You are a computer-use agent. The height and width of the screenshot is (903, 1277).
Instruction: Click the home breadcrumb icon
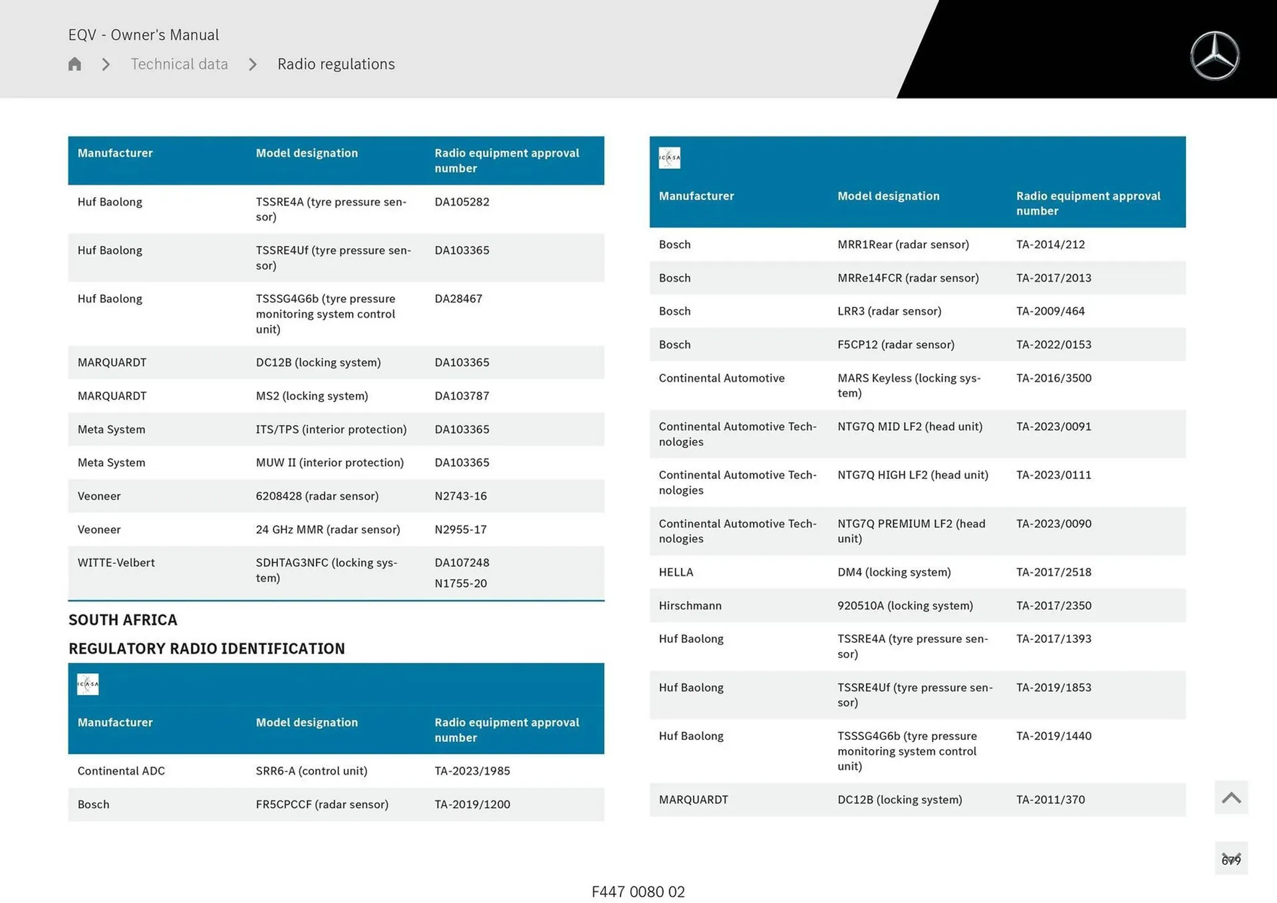[74, 64]
